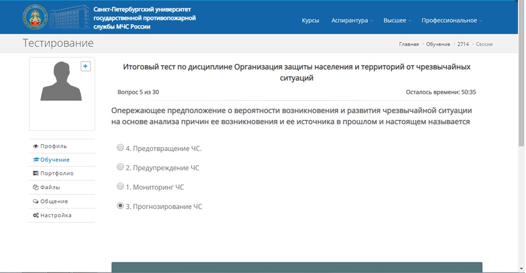Click the chat bubble icon beside Общение
The width and height of the screenshot is (526, 273).
tap(36, 201)
